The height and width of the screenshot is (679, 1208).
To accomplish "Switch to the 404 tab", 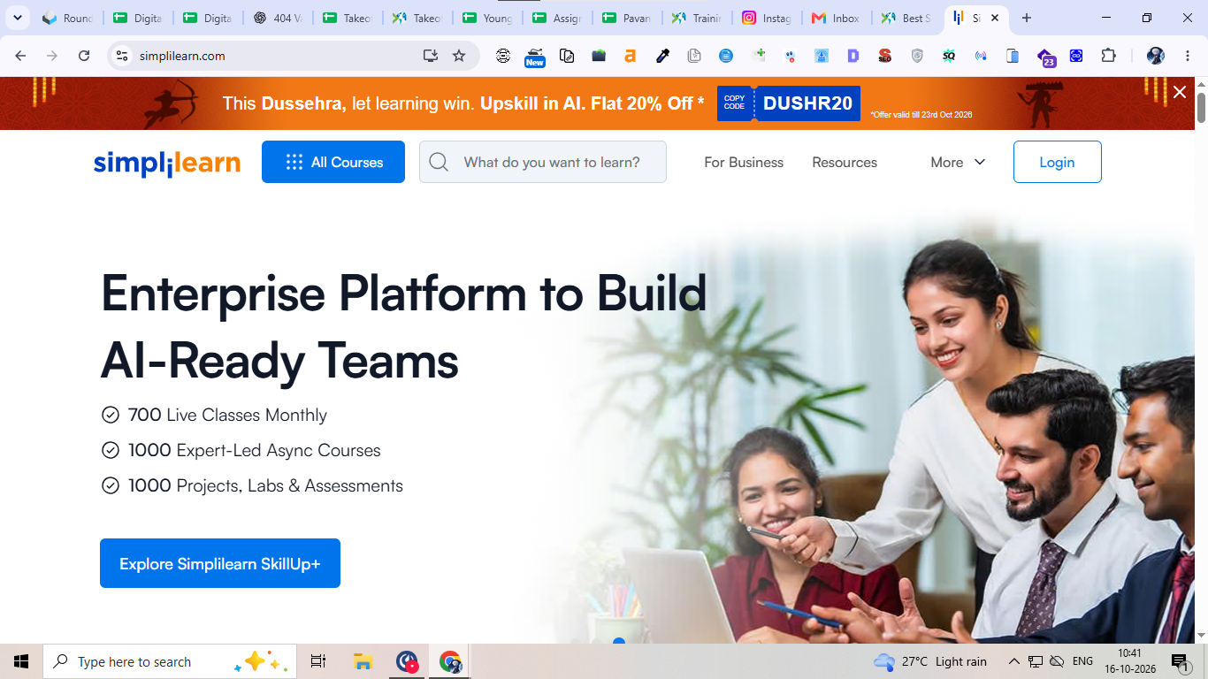I will tap(279, 18).
